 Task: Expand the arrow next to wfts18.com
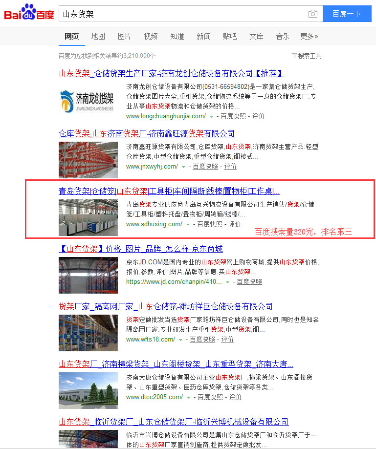[x=180, y=340]
